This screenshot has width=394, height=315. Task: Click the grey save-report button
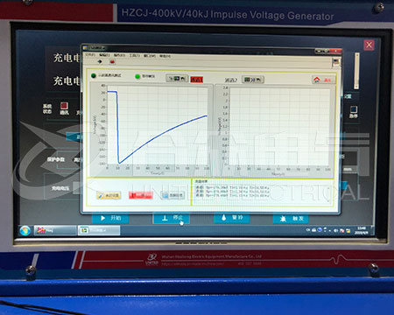(173, 195)
